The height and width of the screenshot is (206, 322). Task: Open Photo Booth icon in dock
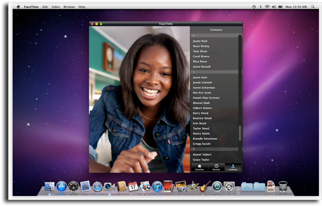coord(169,186)
